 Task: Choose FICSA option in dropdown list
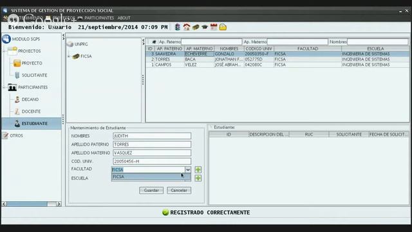coord(151,177)
